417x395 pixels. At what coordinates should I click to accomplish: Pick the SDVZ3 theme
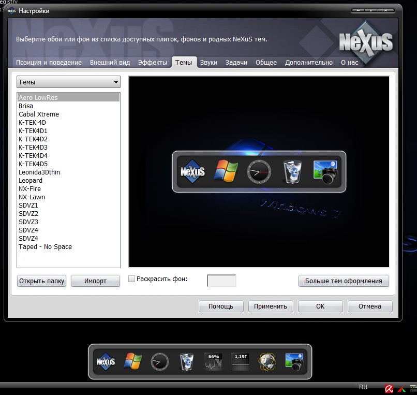click(x=68, y=222)
